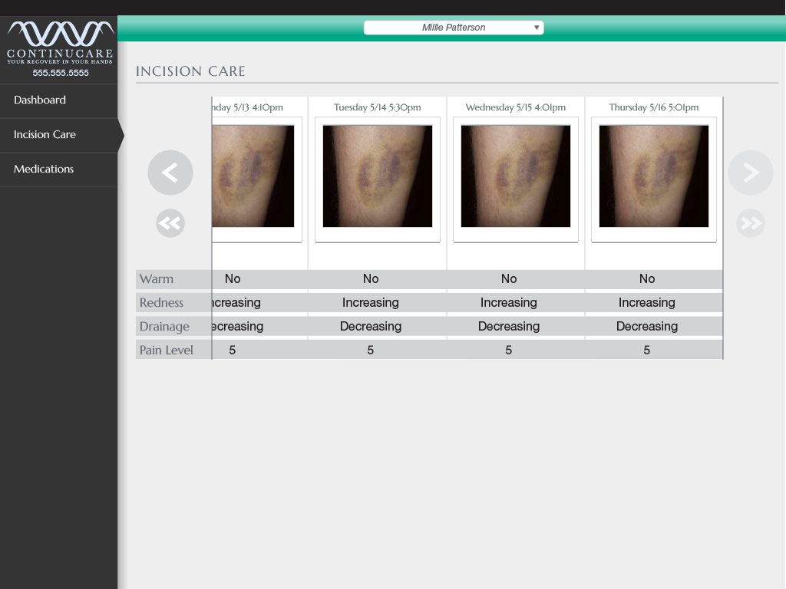Open the Thursday 5/16 incision photo
This screenshot has width=786, height=589.
click(x=654, y=176)
